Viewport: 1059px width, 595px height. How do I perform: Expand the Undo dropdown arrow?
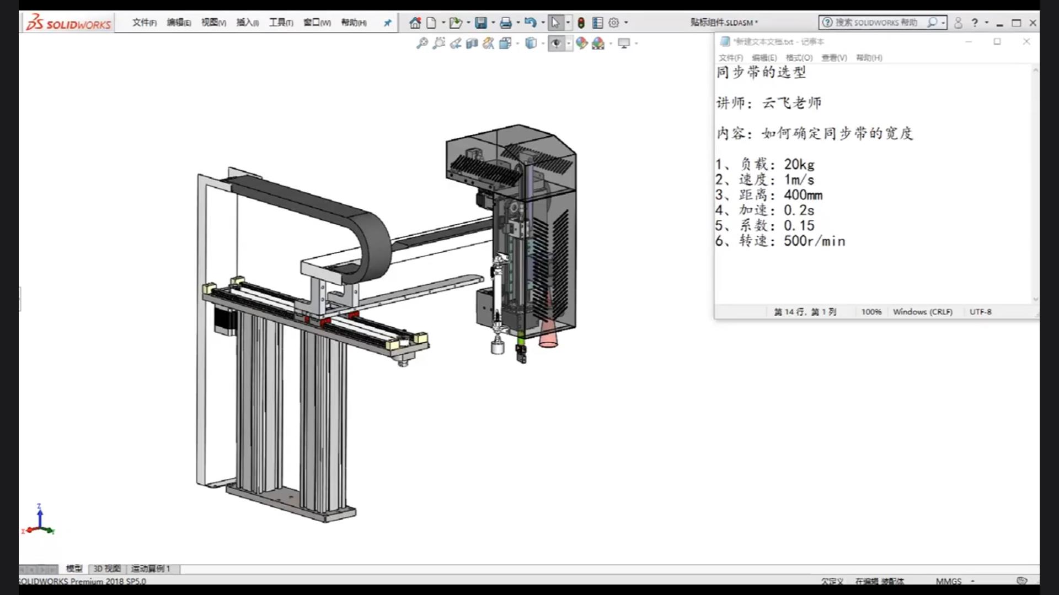point(543,23)
